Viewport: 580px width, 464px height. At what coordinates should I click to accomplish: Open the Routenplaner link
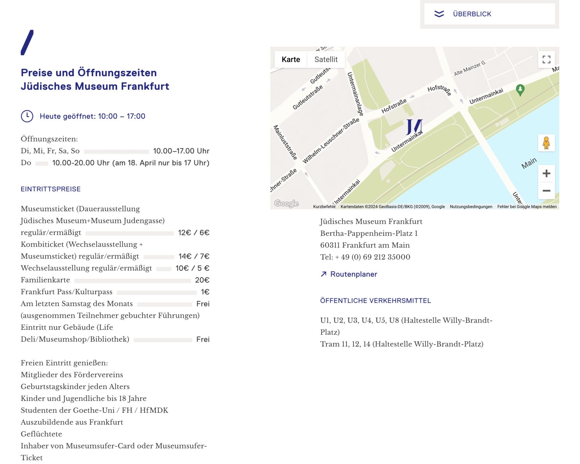pyautogui.click(x=353, y=274)
